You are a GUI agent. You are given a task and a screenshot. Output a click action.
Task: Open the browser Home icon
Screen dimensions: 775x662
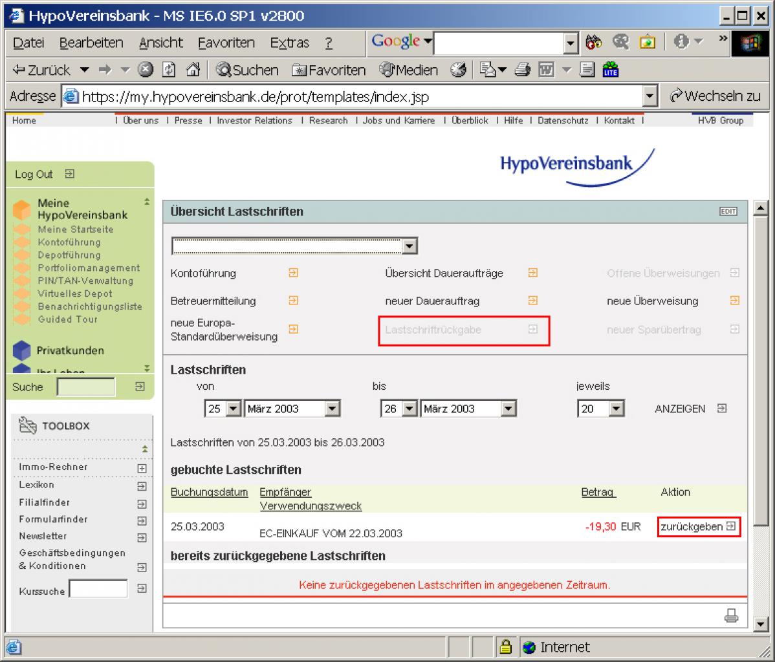pyautogui.click(x=193, y=70)
